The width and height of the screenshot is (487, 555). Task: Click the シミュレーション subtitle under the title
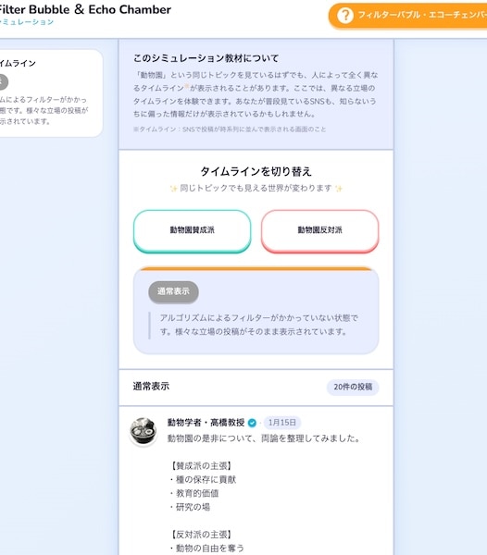[x=27, y=22]
